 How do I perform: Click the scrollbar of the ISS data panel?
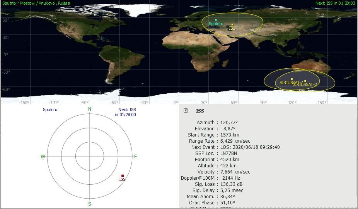pyautogui.click(x=356, y=154)
